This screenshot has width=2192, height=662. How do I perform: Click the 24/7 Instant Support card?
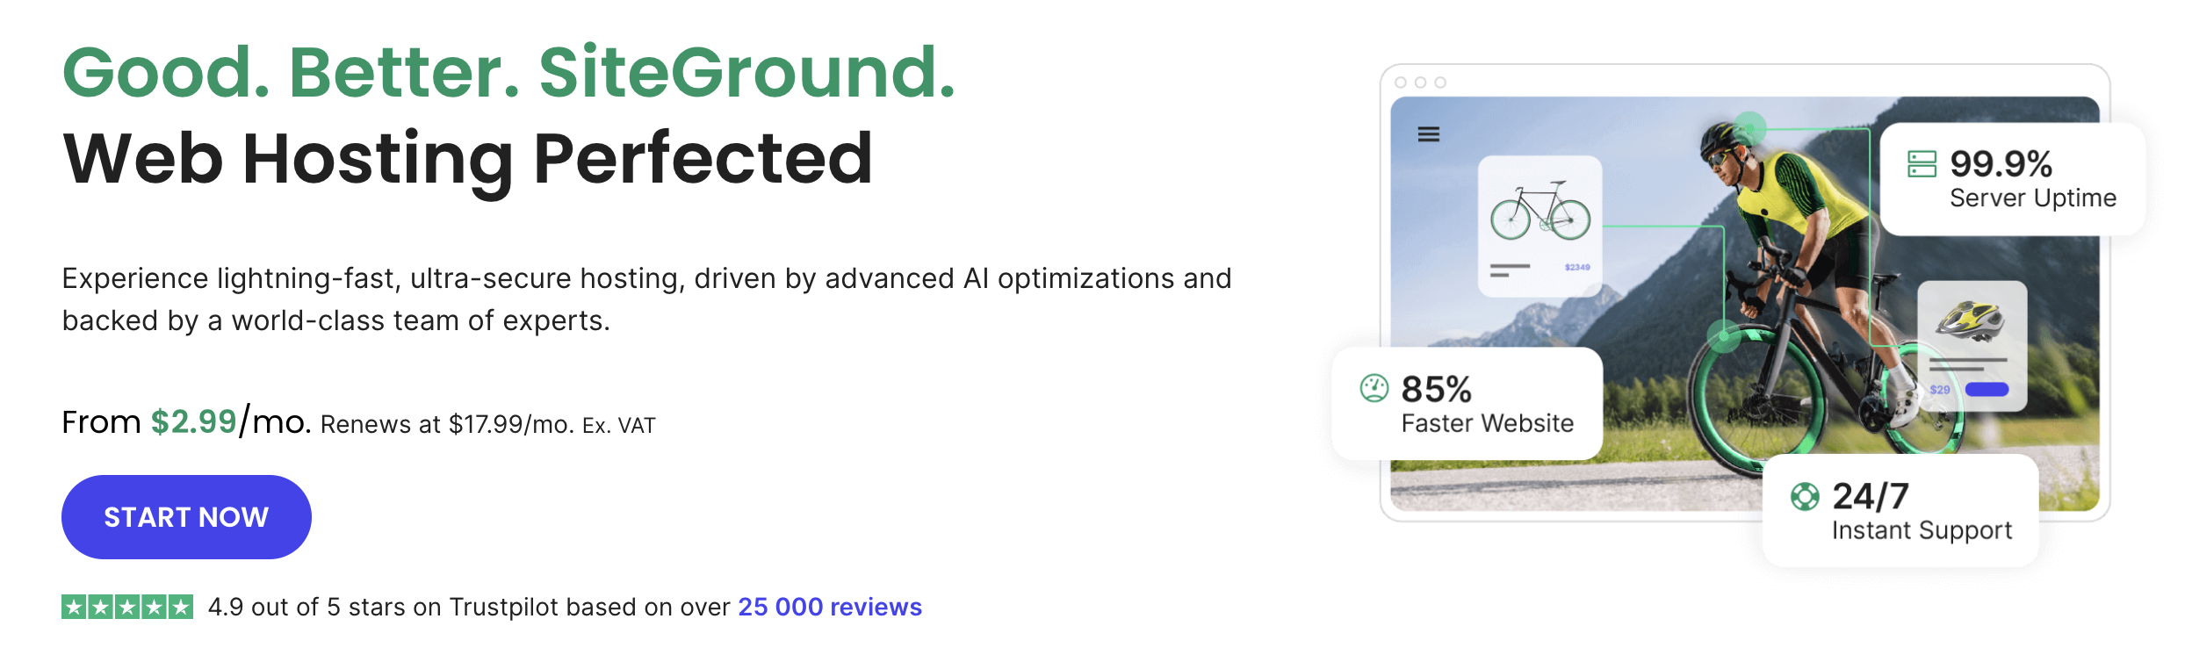(x=1900, y=511)
